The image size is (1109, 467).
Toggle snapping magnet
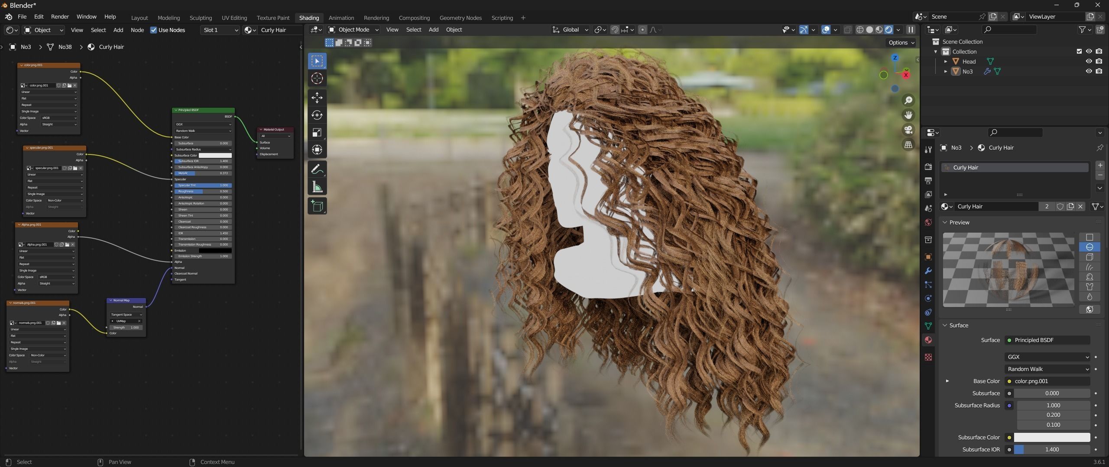[x=615, y=30]
